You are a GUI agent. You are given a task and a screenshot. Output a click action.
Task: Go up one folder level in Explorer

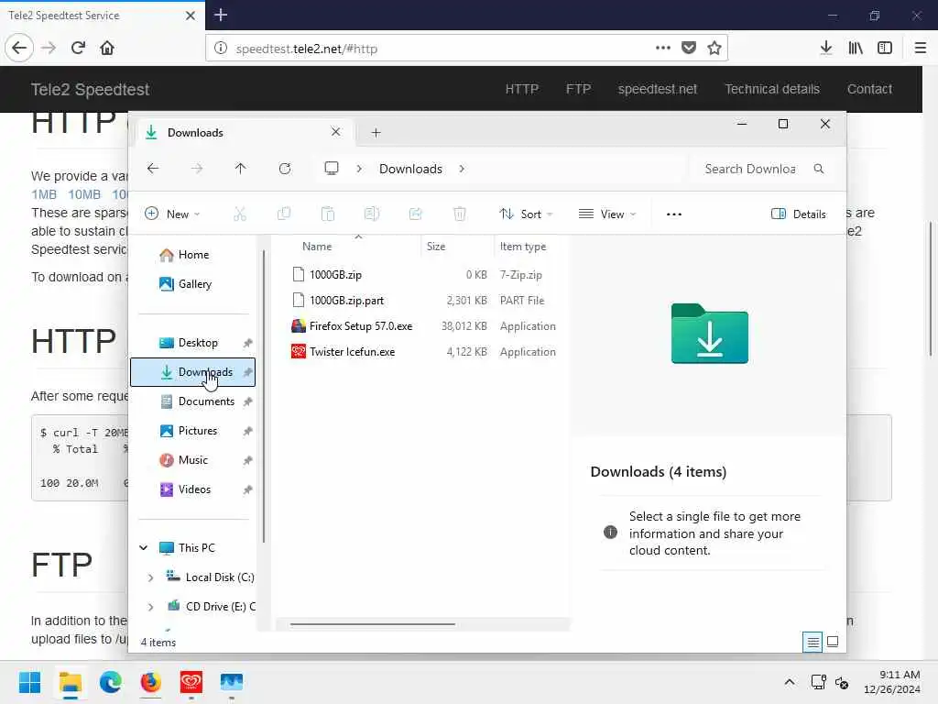[241, 169]
